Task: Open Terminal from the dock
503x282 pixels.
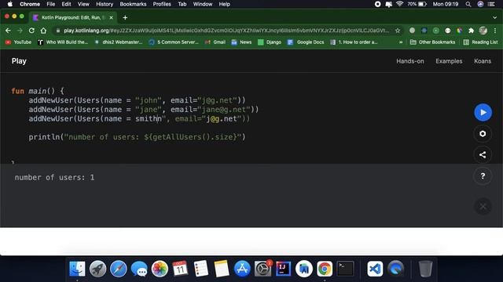Action: coord(345,269)
